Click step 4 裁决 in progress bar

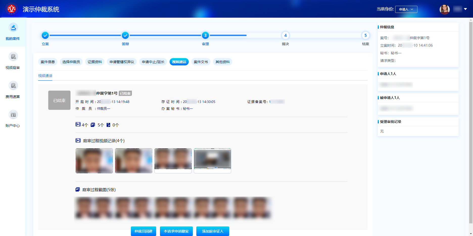(285, 36)
